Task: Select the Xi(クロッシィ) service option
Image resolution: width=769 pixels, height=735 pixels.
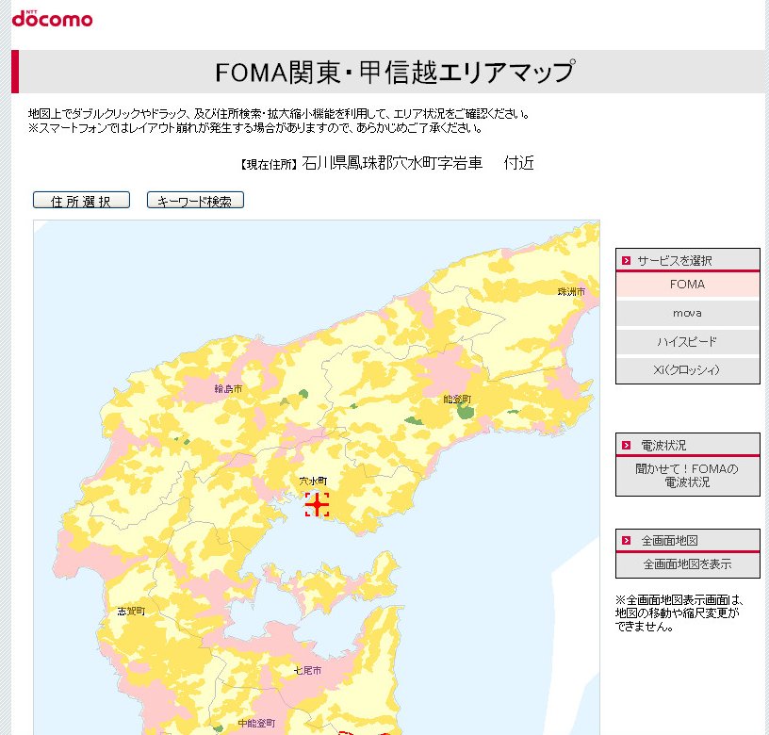Action: [688, 369]
